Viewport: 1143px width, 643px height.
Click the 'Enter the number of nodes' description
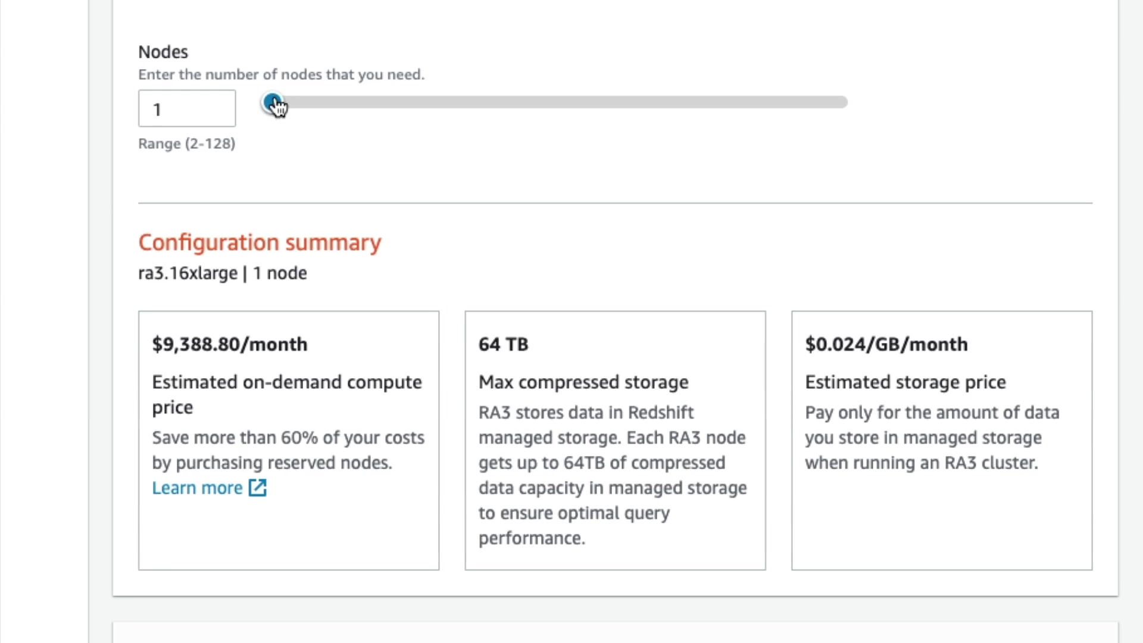tap(281, 75)
